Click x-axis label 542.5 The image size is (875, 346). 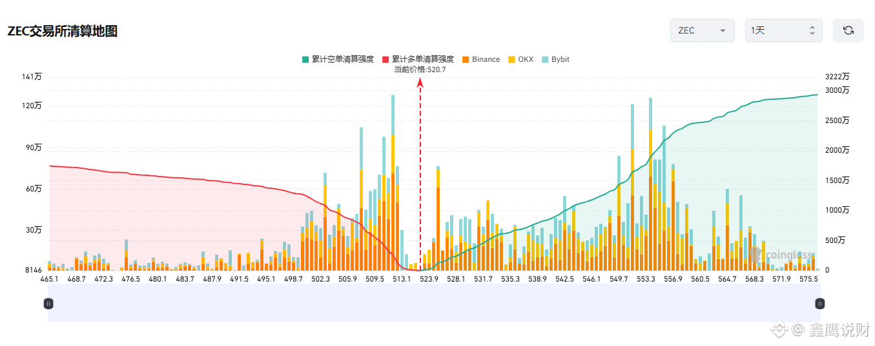(x=564, y=279)
